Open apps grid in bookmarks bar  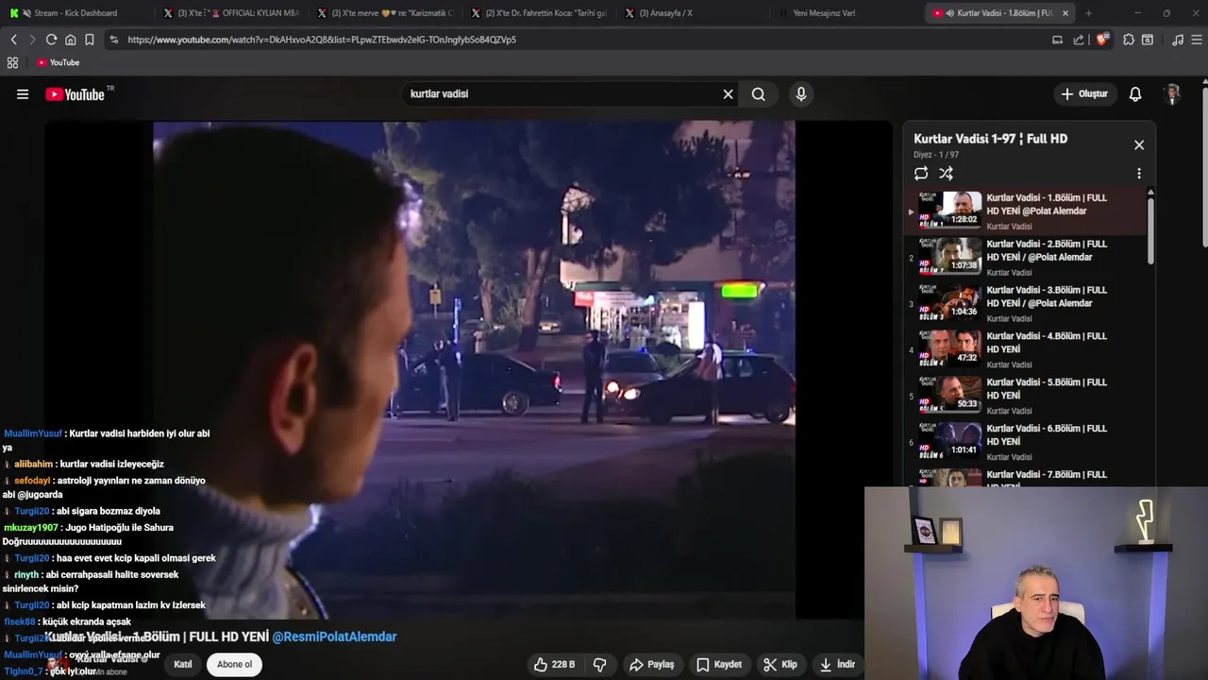[x=12, y=62]
